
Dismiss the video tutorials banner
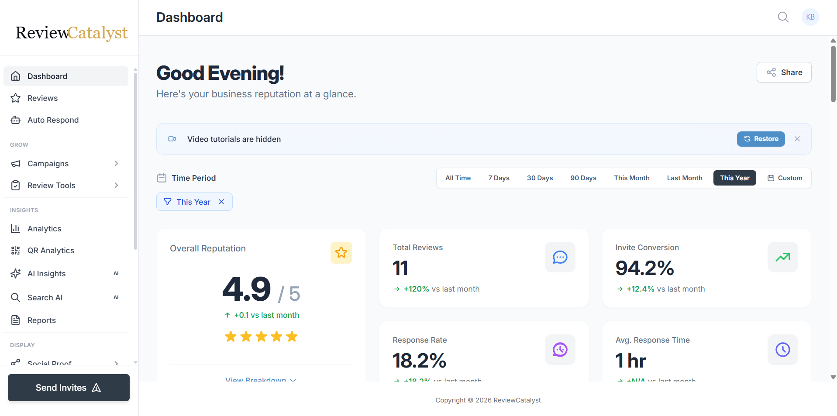797,139
